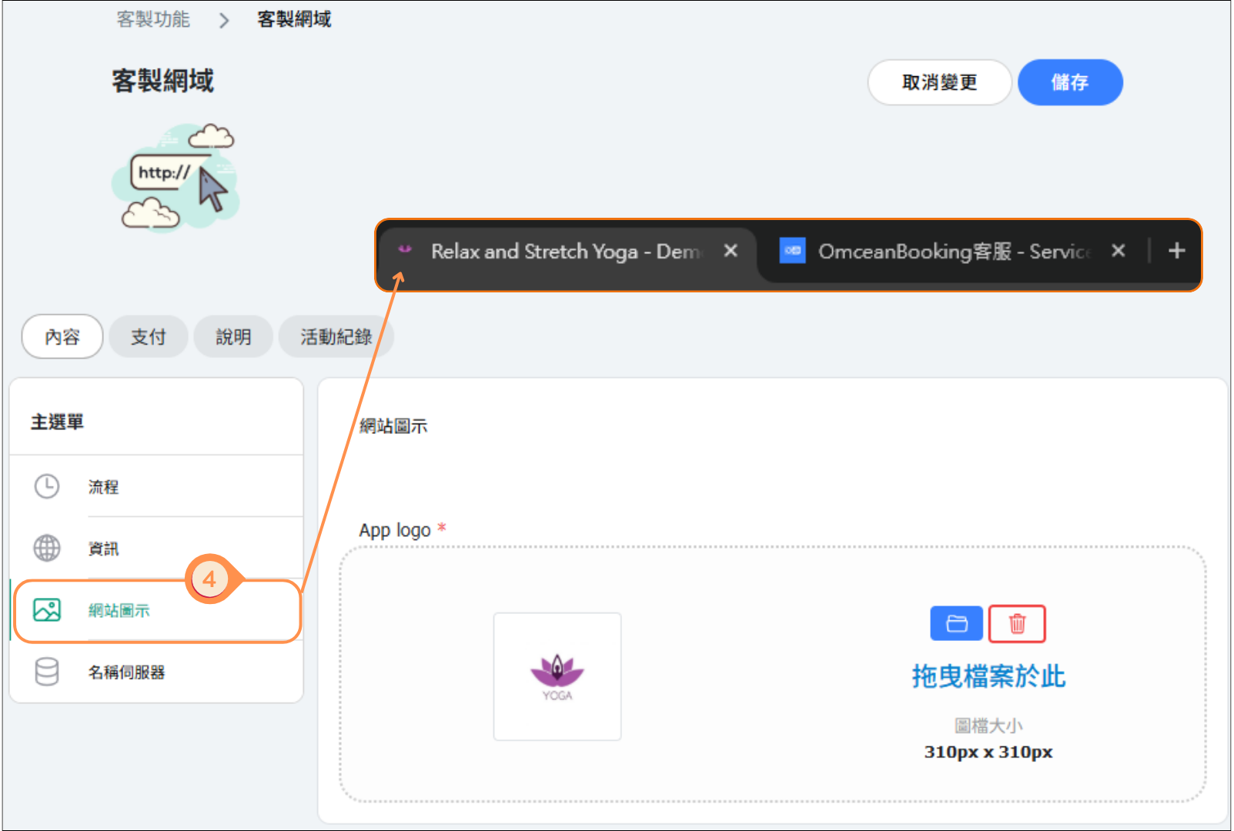The image size is (1234, 831).
Task: Select the 說明 tab
Action: (x=233, y=337)
